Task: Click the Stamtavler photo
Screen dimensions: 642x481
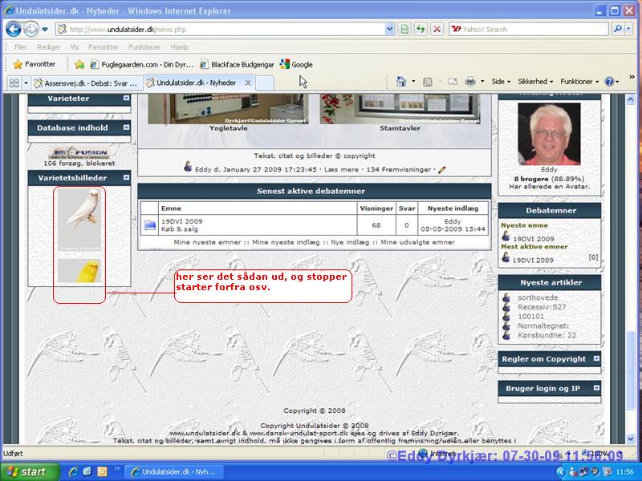Action: coord(400,109)
